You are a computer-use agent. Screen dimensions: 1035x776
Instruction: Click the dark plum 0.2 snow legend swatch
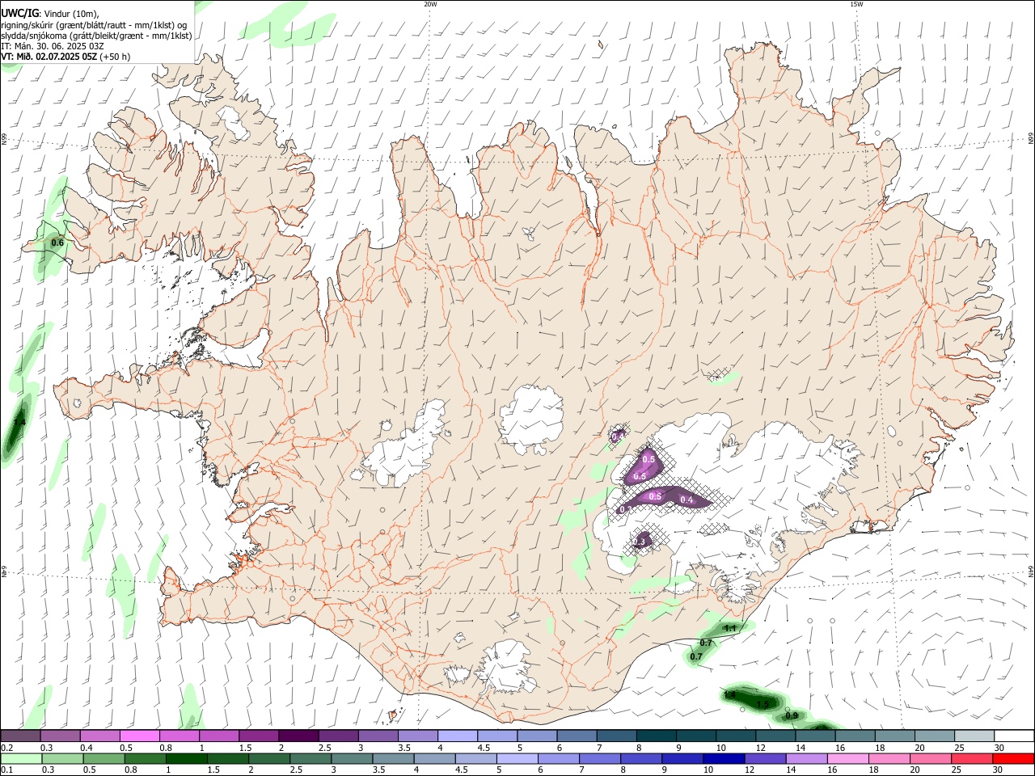(20, 736)
